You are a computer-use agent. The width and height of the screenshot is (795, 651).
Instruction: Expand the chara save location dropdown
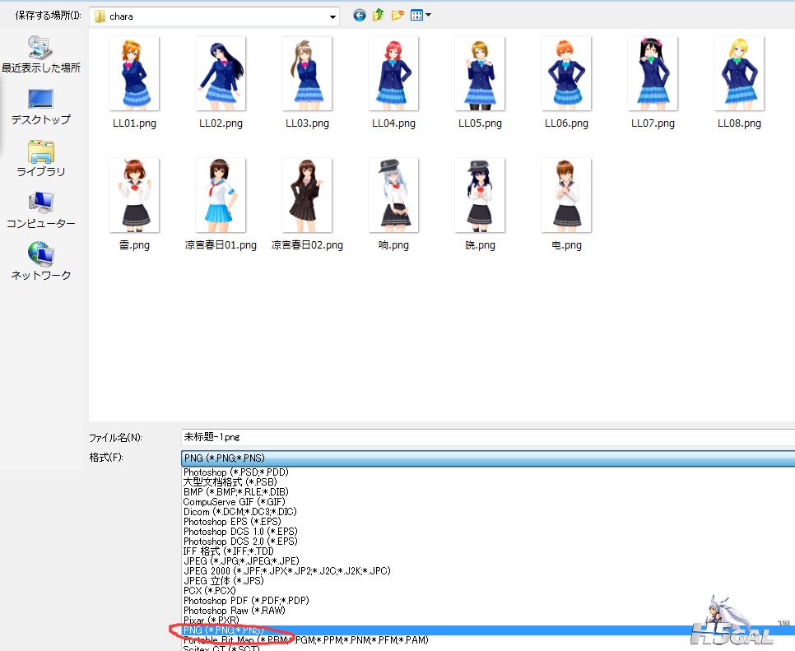(x=332, y=16)
